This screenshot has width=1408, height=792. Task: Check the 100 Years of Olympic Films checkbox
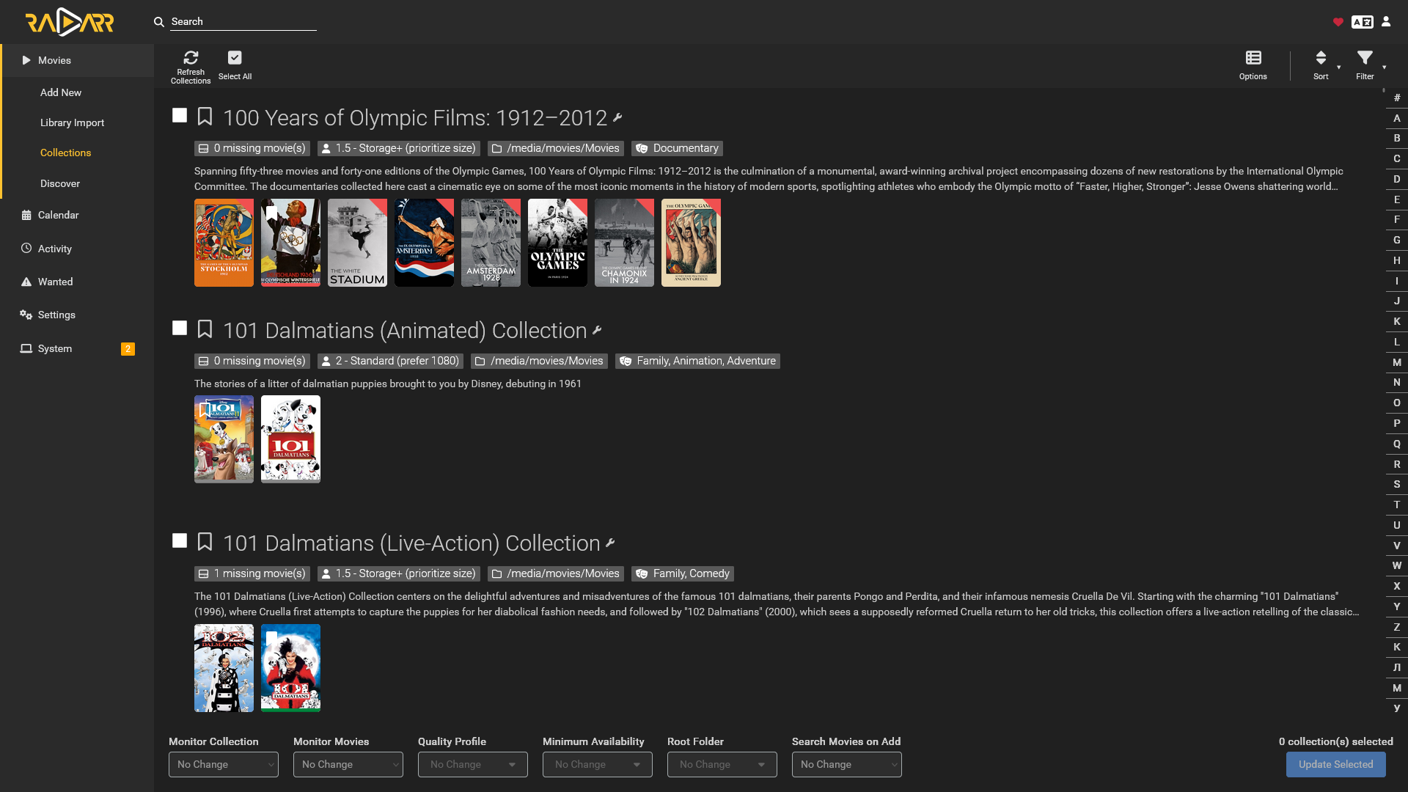click(x=180, y=115)
